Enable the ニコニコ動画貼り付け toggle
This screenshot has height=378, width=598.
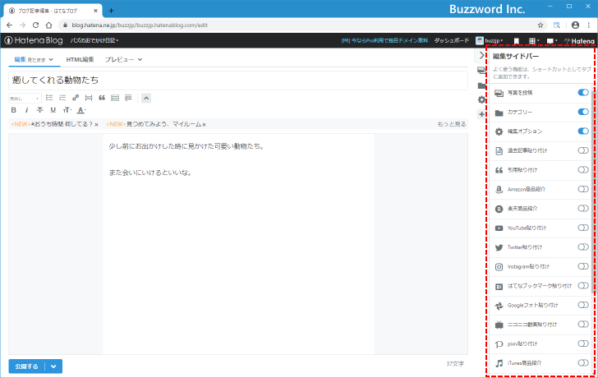click(x=583, y=325)
